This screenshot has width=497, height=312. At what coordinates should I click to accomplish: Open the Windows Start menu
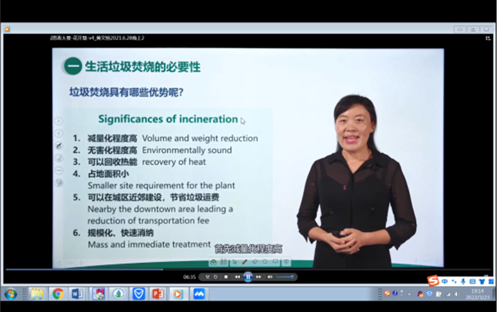click(x=10, y=294)
